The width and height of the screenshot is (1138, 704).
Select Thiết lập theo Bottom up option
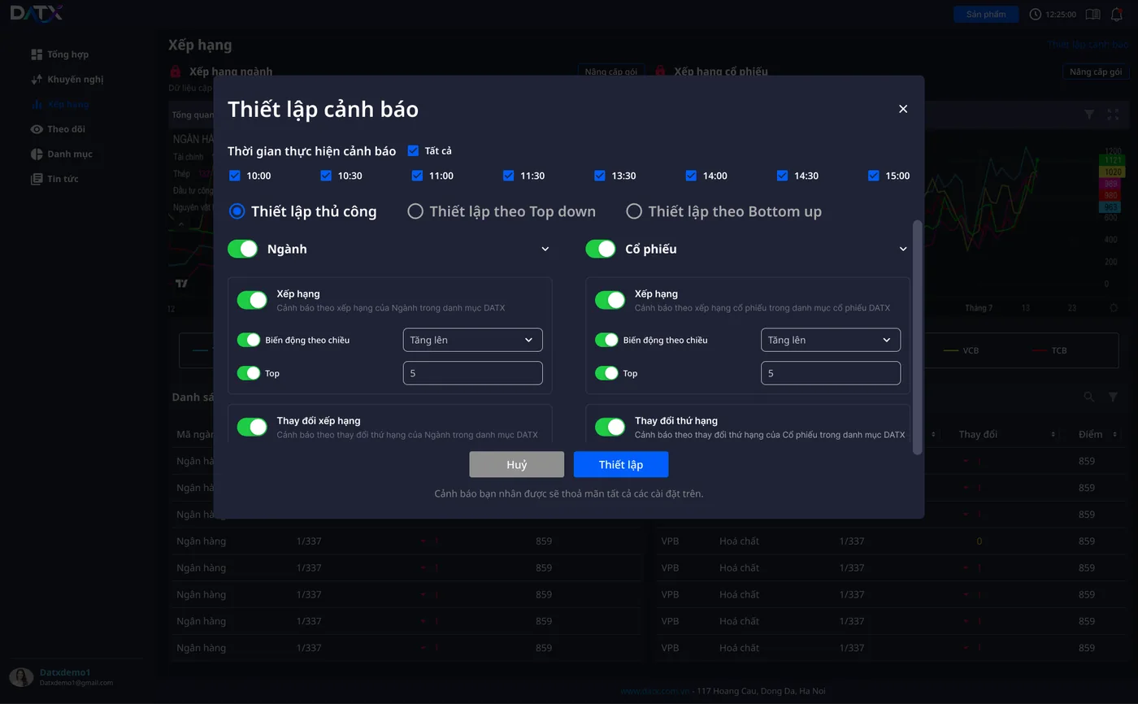(634, 211)
